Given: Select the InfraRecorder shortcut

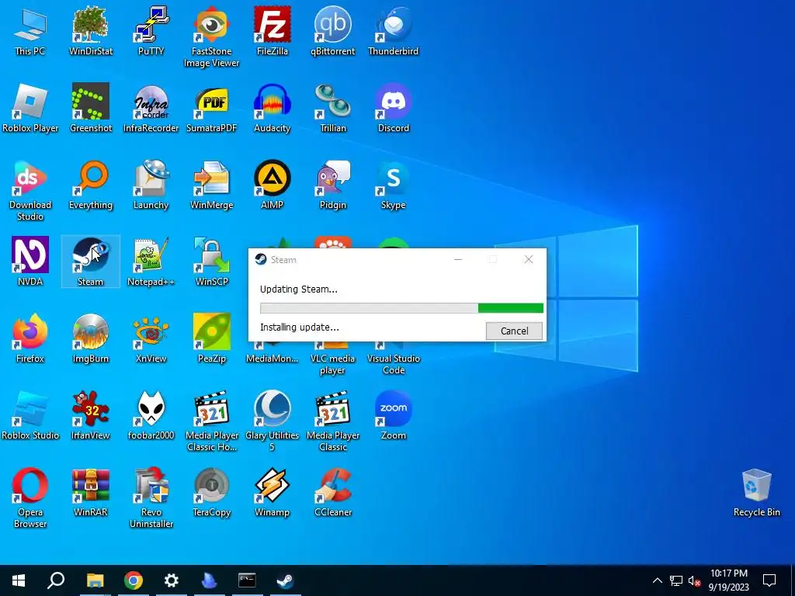Looking at the screenshot, I should point(151,109).
